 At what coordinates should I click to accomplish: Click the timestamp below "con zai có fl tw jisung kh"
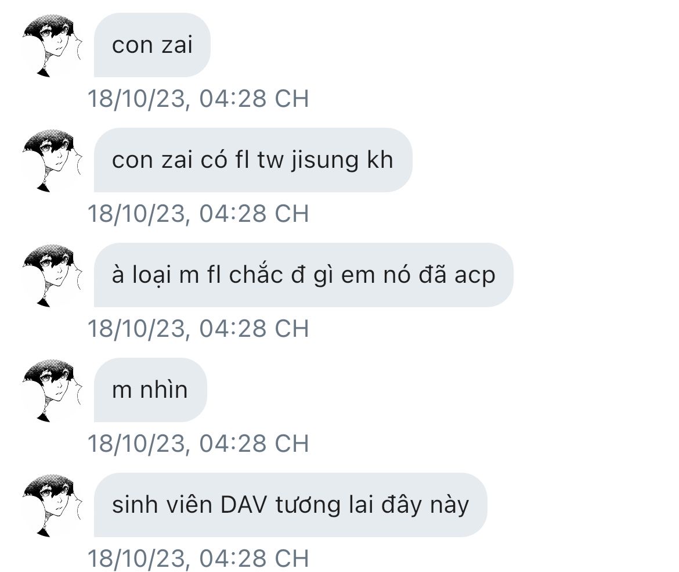click(x=198, y=213)
